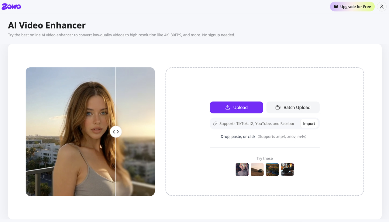Click the upload arrow icon

tap(228, 107)
